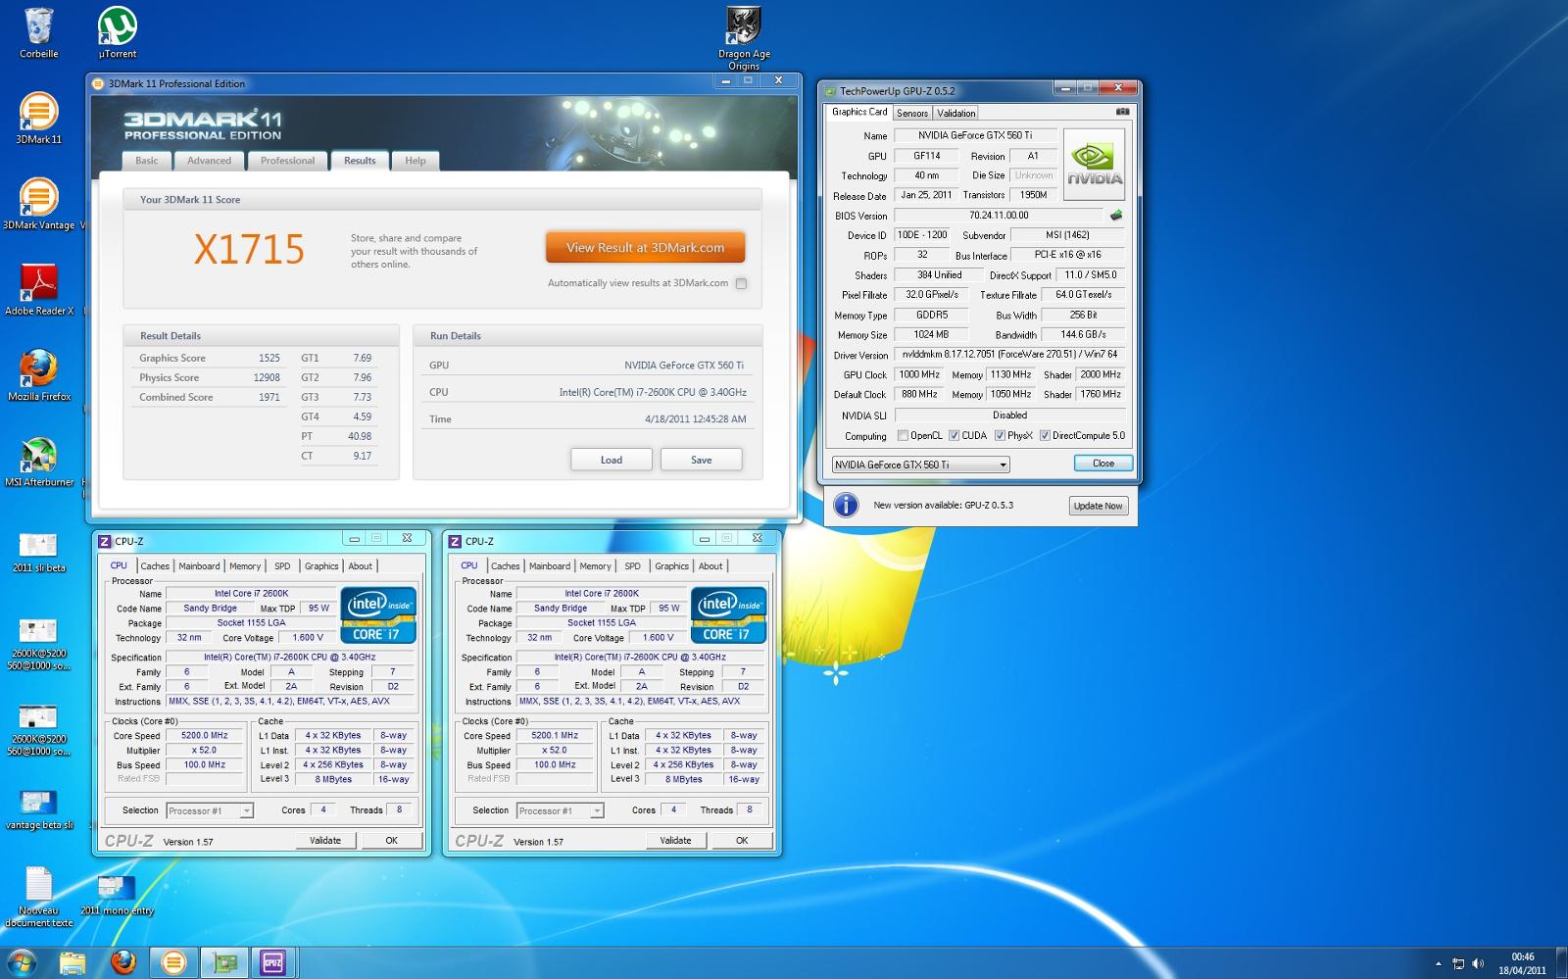Toggle the PhysX checkbox in GPU-Z

pyautogui.click(x=1000, y=436)
